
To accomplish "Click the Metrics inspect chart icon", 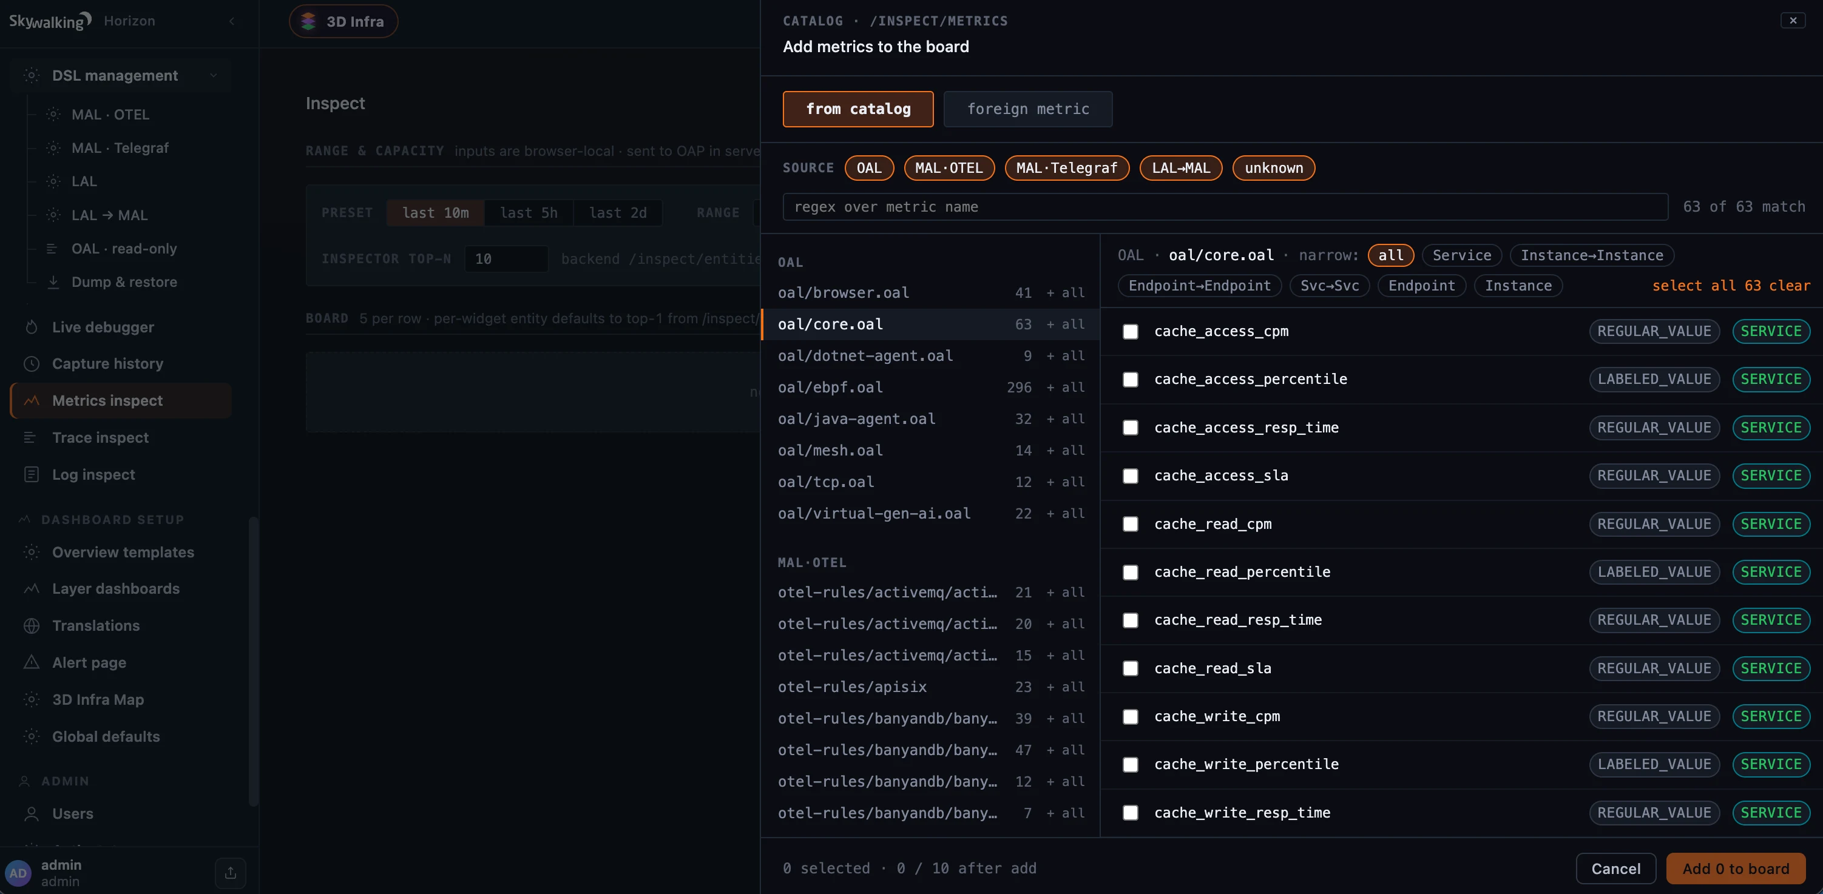I will [31, 400].
